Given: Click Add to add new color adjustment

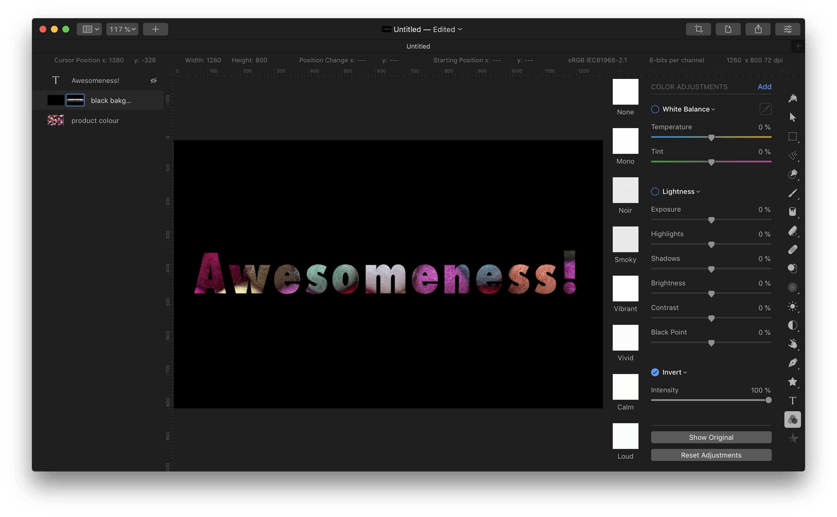Looking at the screenshot, I should pos(764,87).
